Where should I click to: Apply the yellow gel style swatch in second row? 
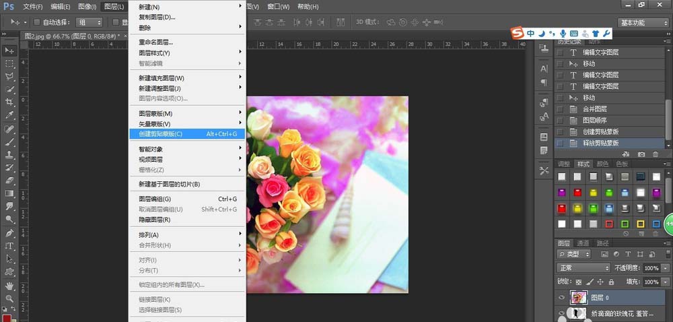coord(593,193)
